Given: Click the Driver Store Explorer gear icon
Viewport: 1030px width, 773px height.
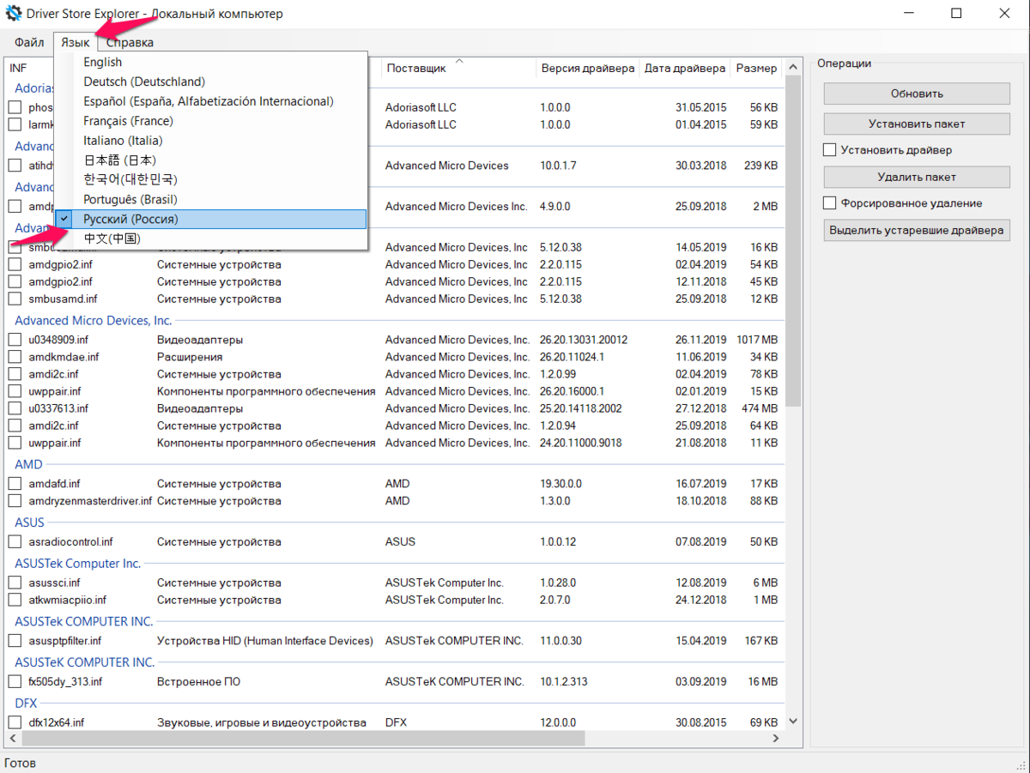Looking at the screenshot, I should click(x=15, y=14).
